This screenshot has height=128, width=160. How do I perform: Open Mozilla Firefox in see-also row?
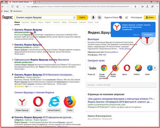coord(115,68)
